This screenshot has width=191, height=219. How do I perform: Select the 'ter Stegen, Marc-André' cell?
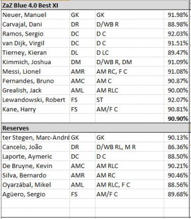(x=36, y=137)
